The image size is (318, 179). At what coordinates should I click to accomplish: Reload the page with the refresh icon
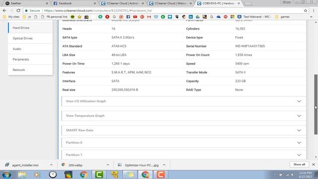point(18,10)
